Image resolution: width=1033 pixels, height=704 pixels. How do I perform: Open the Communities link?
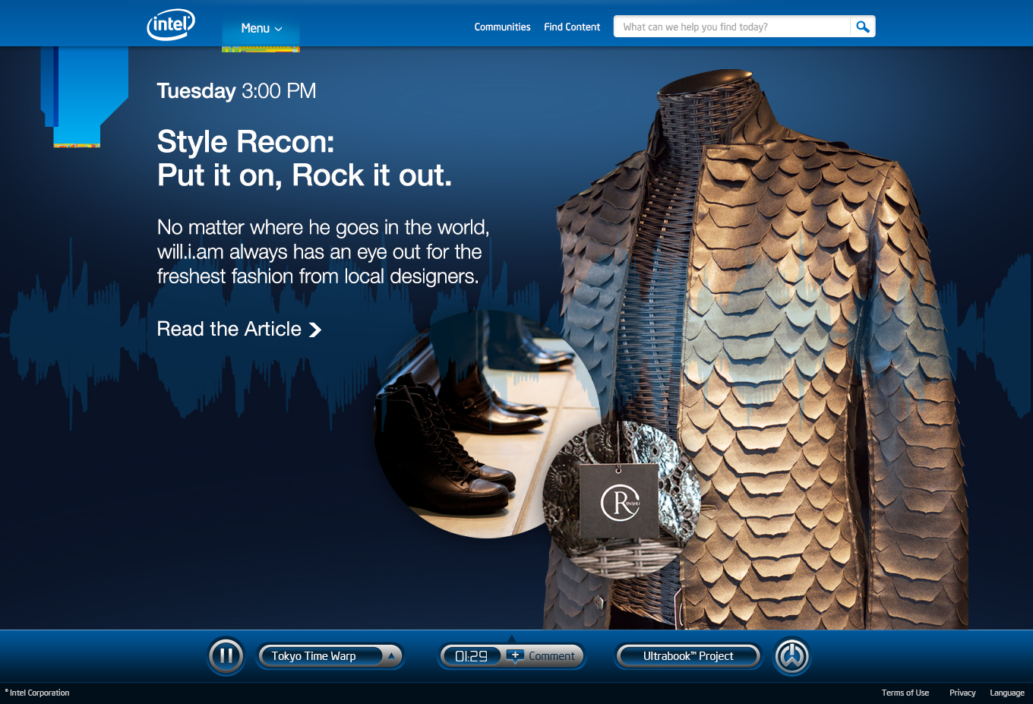tap(502, 27)
